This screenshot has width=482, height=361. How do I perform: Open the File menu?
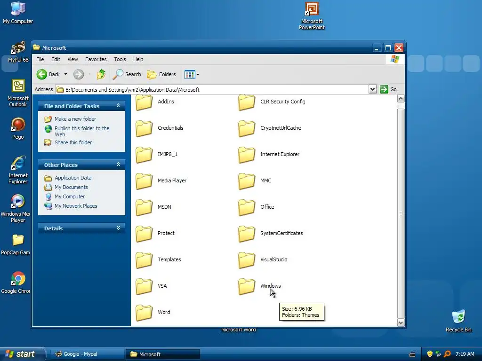40,59
